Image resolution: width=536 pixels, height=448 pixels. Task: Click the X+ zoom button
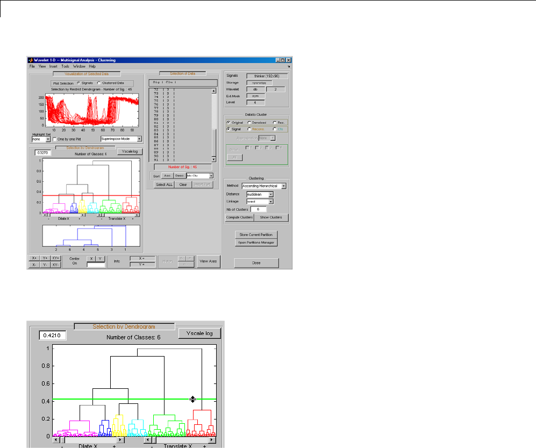click(x=34, y=259)
